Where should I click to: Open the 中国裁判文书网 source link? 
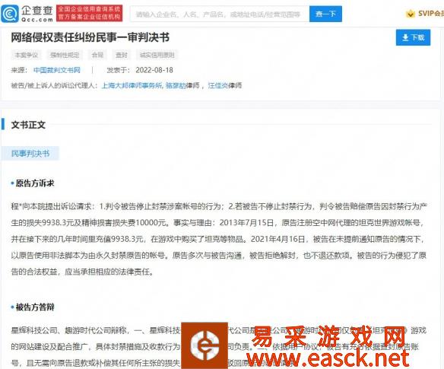coord(57,70)
